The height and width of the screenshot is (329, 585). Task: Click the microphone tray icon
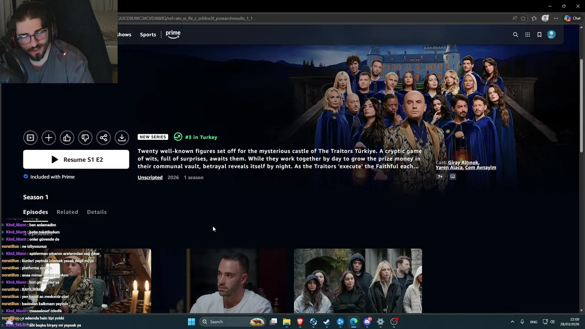pos(522,322)
